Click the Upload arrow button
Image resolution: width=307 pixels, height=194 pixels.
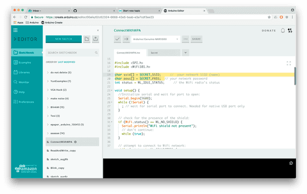(126, 39)
